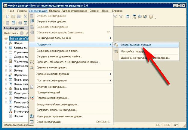The height and width of the screenshot is (130, 188).
Task: Expand the Справочники tree node
Action: [x=6, y=52]
